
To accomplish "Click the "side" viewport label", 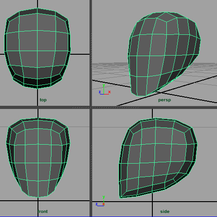I will (165, 212).
